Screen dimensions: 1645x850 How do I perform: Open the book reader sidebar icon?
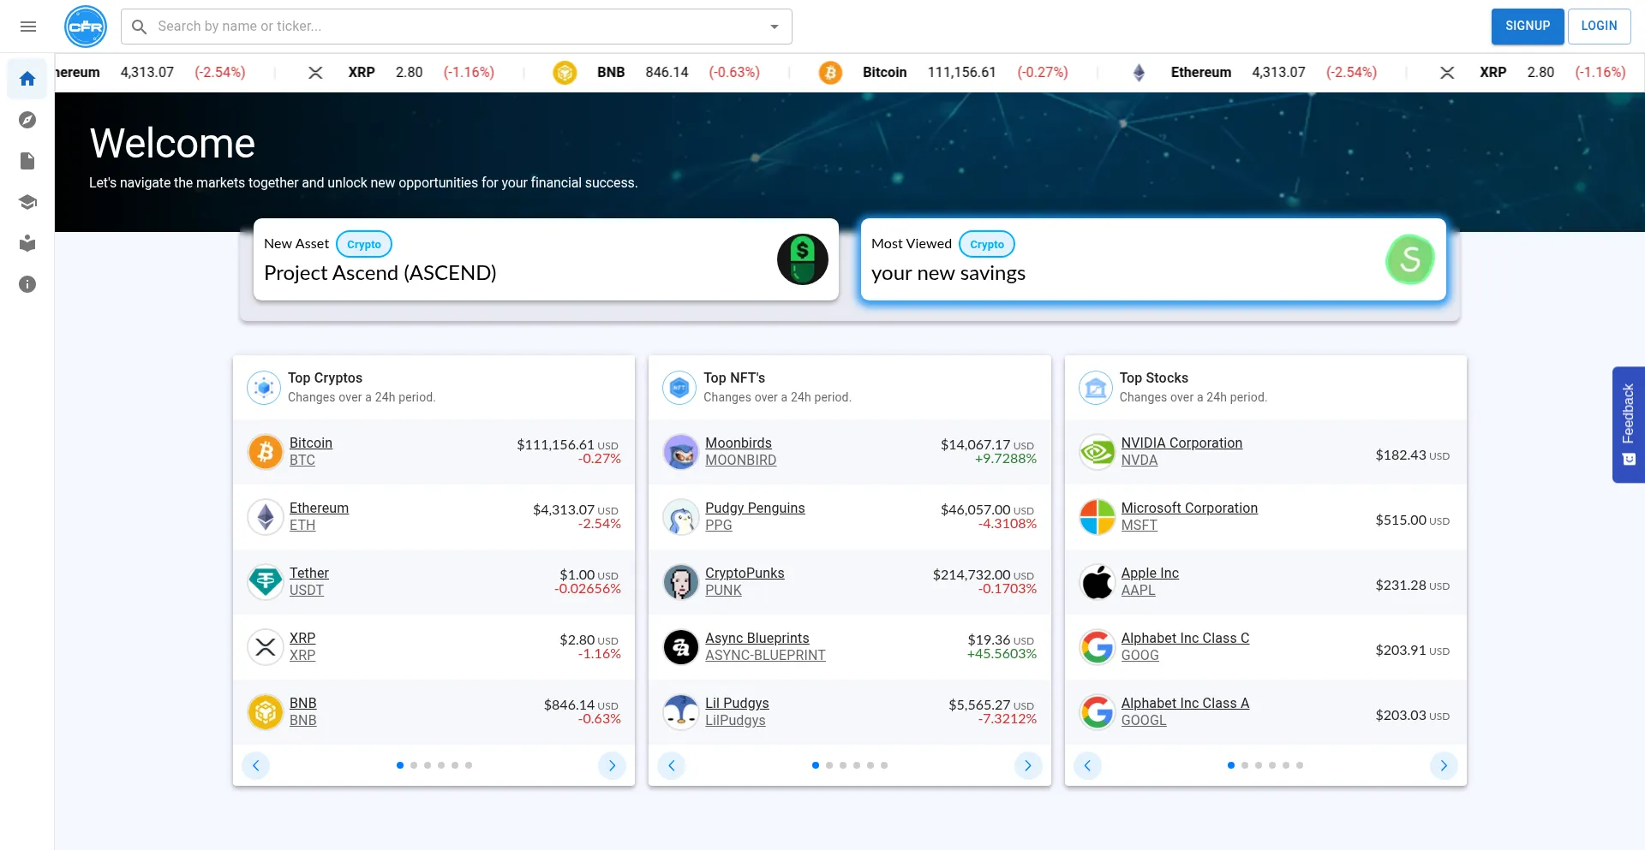[x=27, y=243]
